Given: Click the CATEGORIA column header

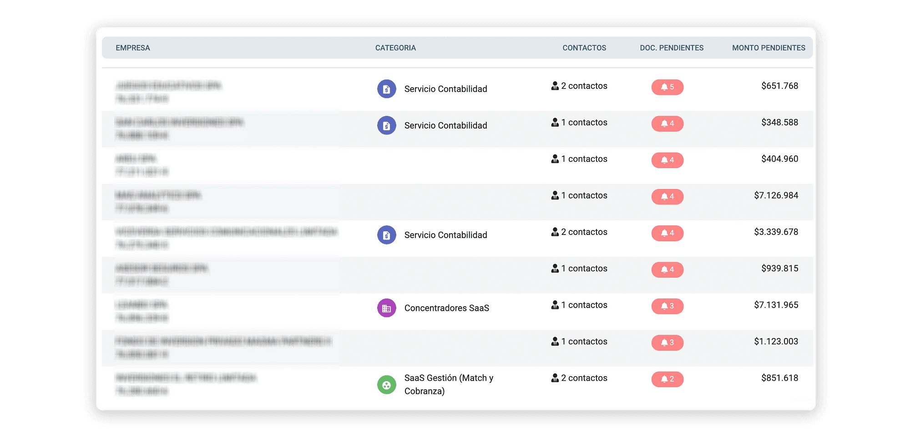Looking at the screenshot, I should tap(395, 48).
